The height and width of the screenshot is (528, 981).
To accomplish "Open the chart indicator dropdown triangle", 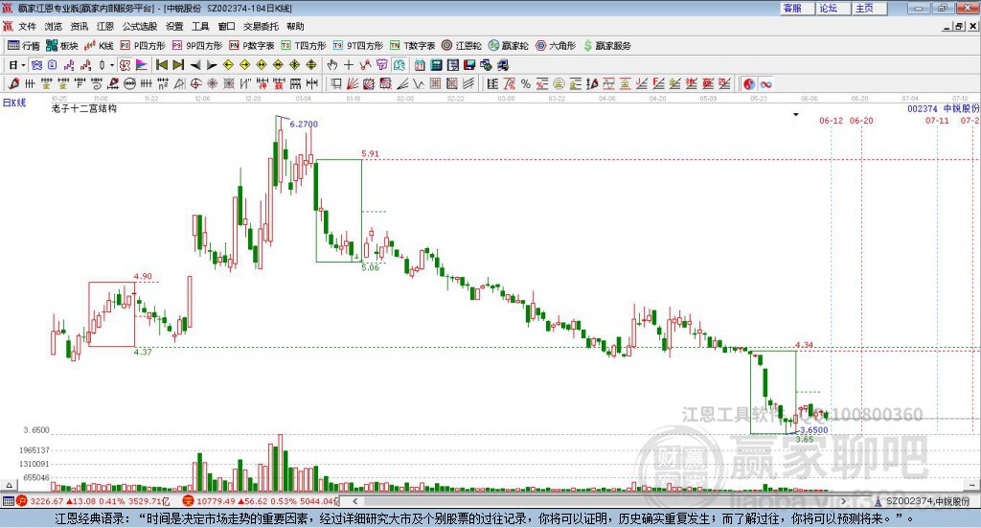I will pyautogui.click(x=796, y=114).
